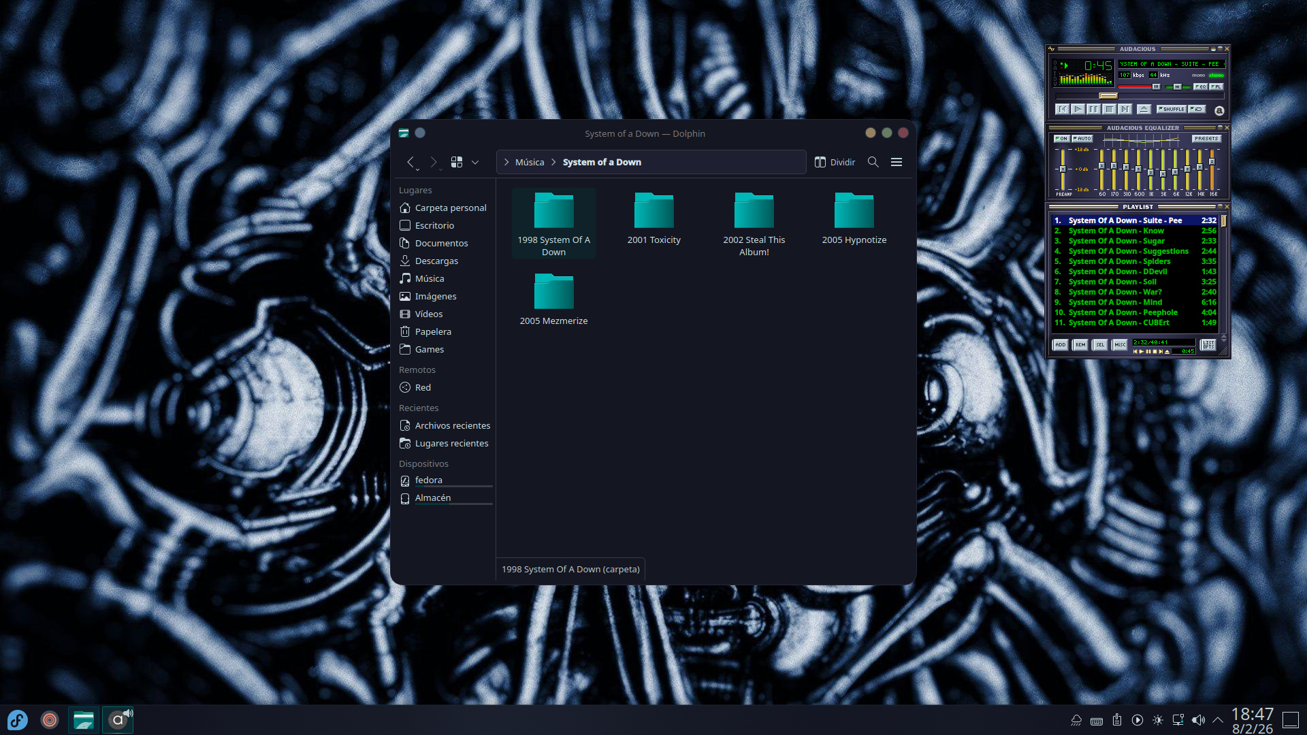This screenshot has height=735, width=1307.
Task: Pause playback in Audacious
Action: (x=1093, y=109)
